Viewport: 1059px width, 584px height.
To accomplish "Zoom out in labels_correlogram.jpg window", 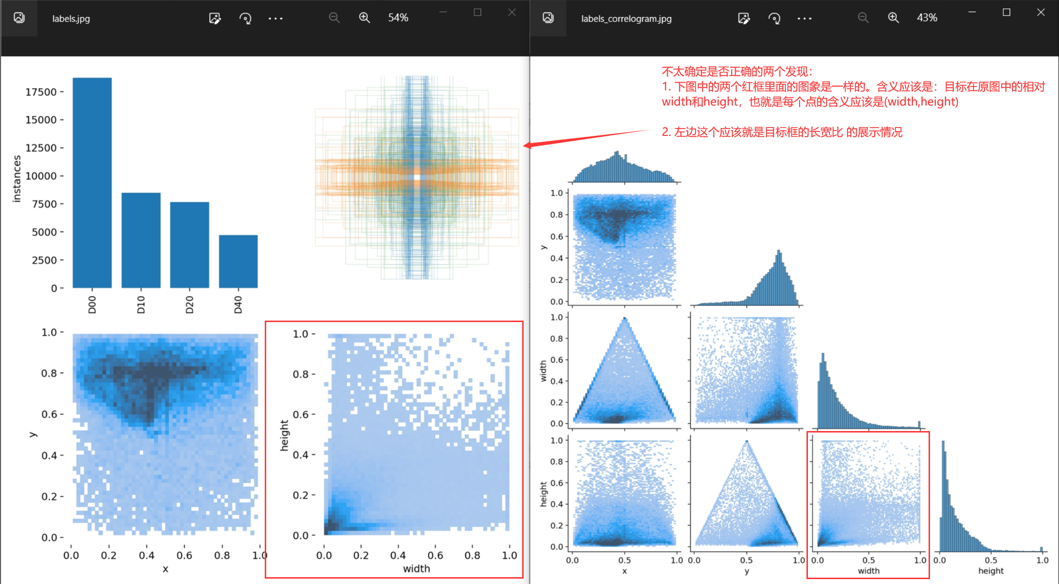I will [x=863, y=18].
